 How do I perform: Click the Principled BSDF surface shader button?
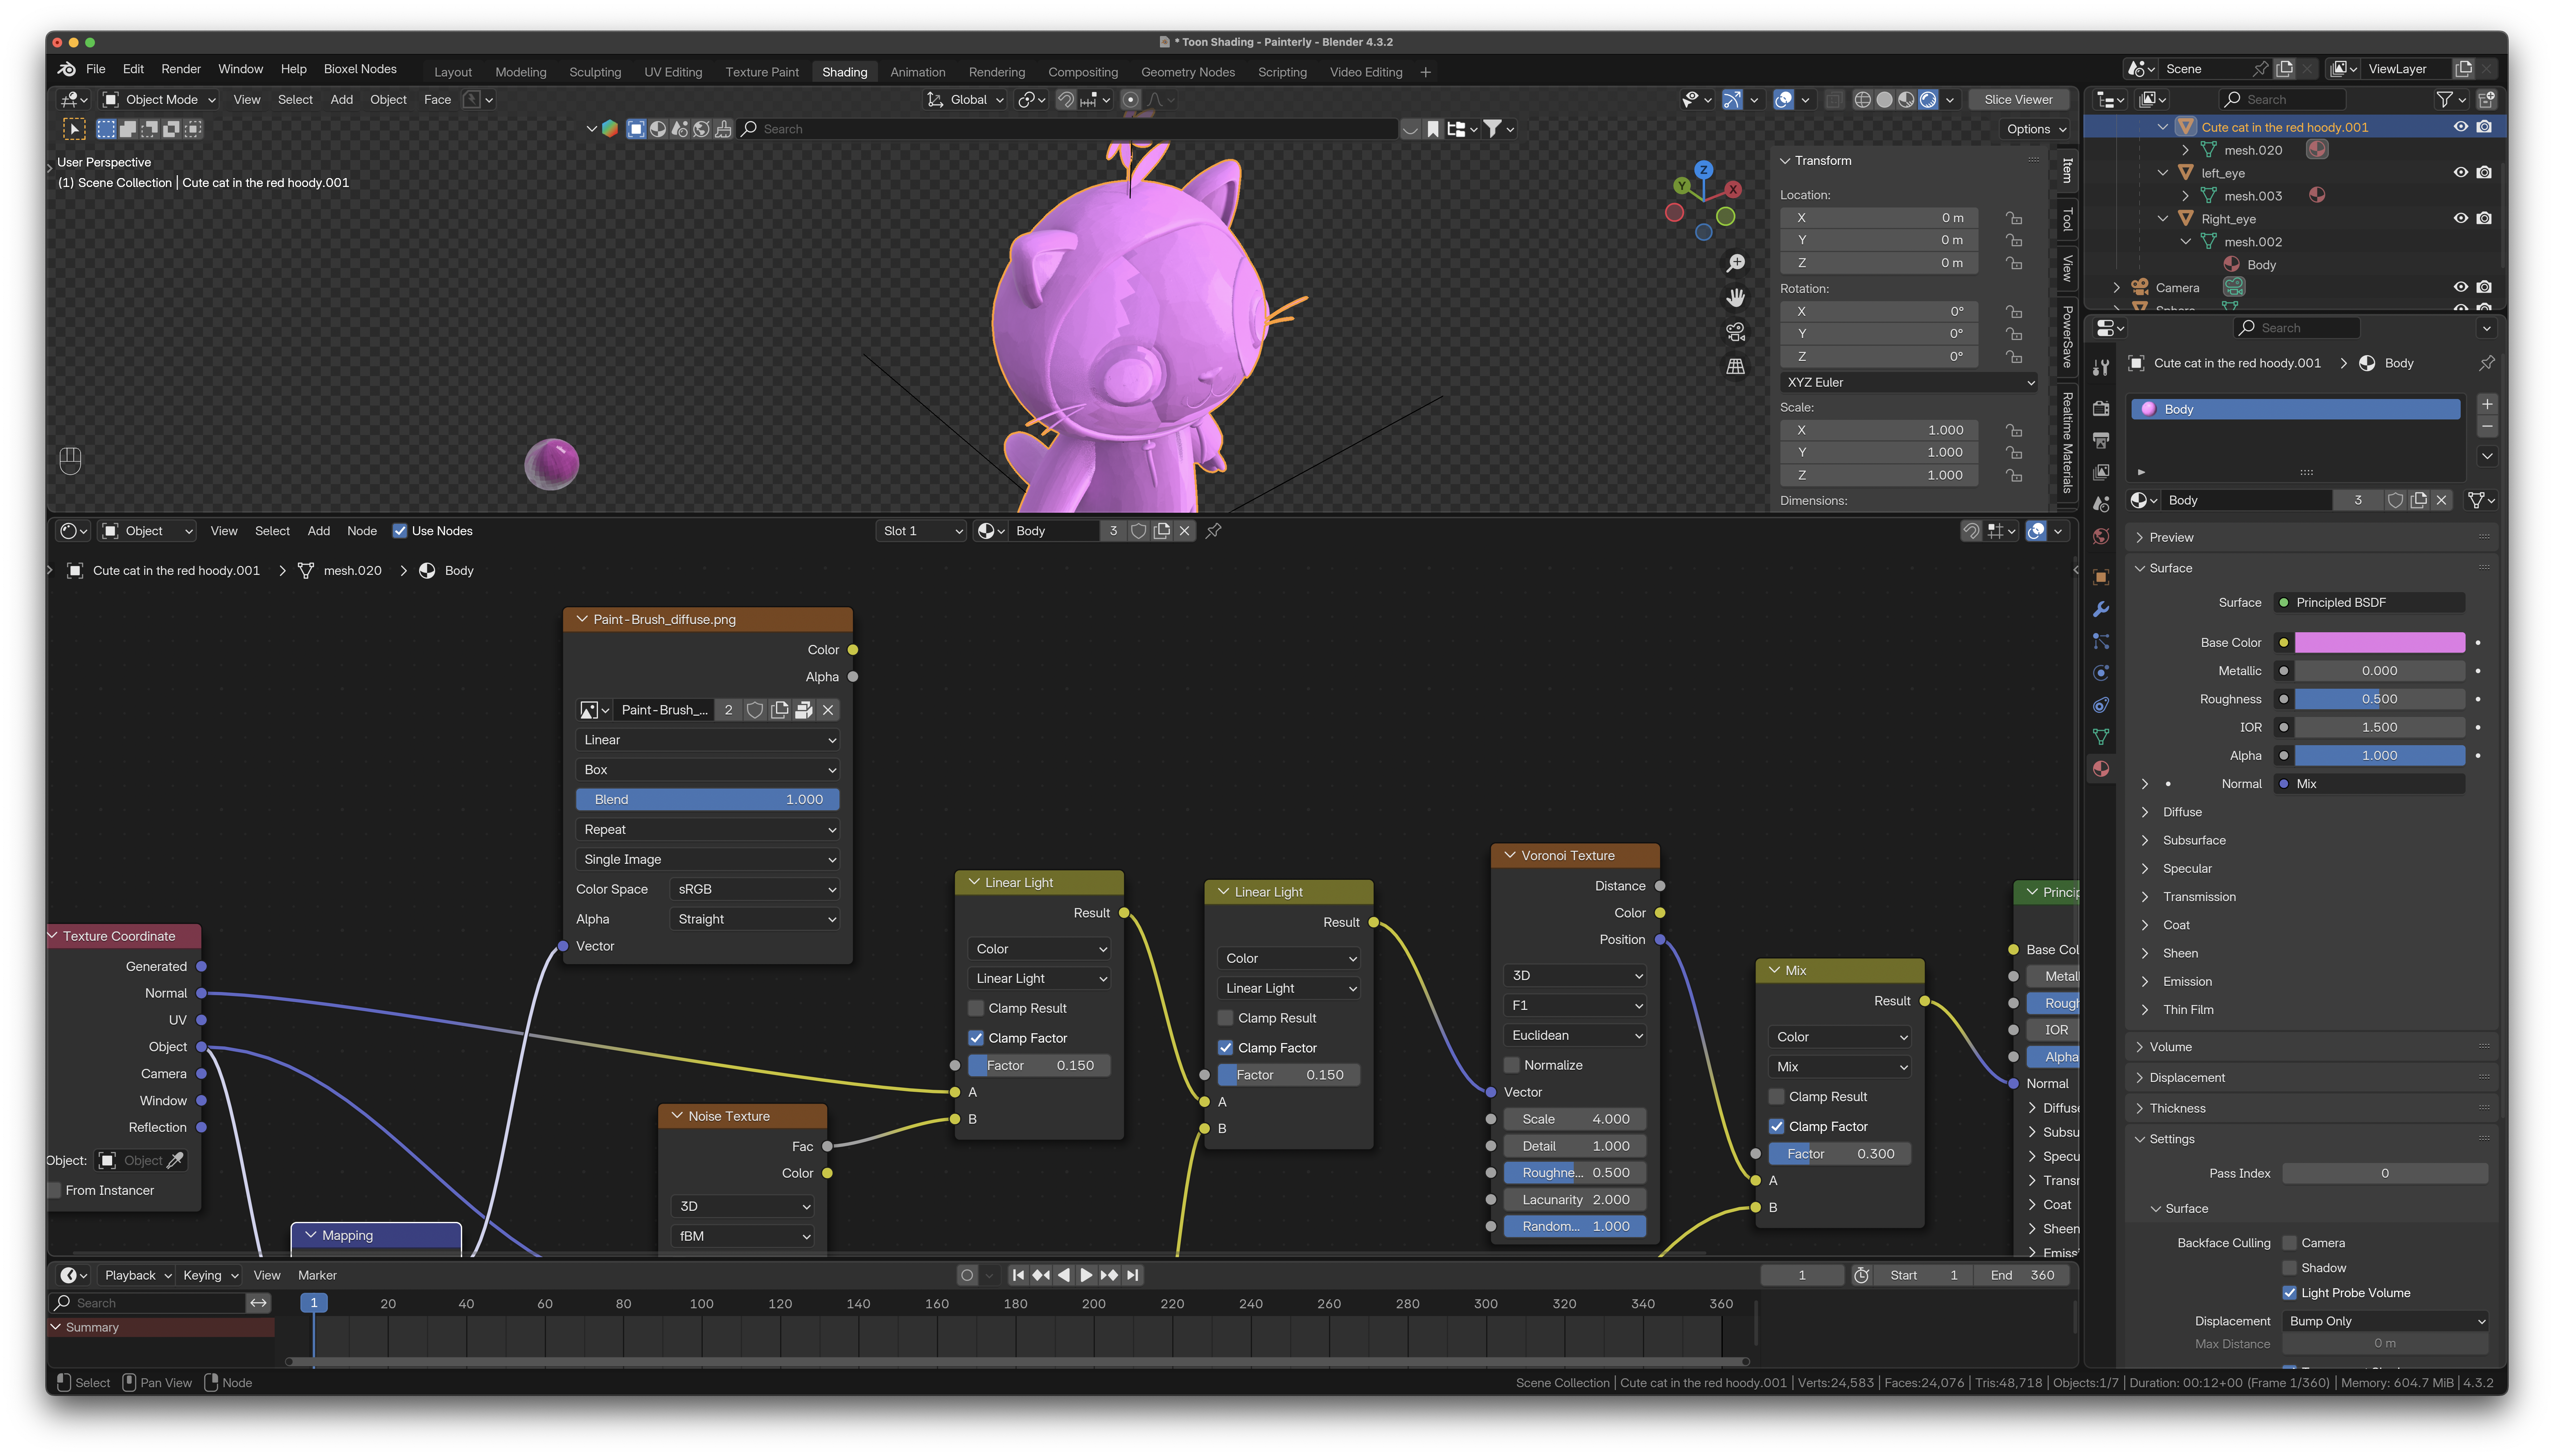pyautogui.click(x=2370, y=603)
